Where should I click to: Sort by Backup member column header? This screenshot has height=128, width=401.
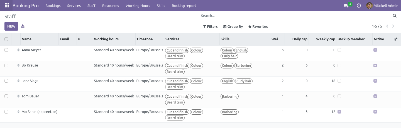(x=354, y=39)
